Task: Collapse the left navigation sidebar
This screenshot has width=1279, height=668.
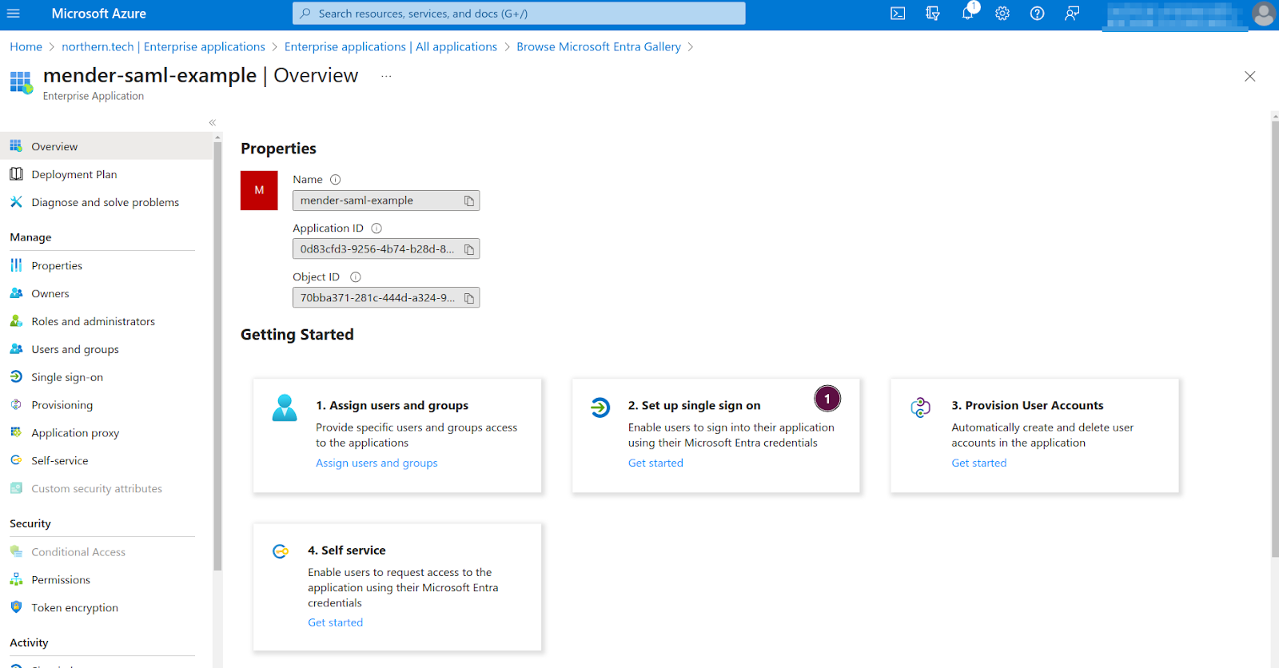Action: [x=212, y=122]
